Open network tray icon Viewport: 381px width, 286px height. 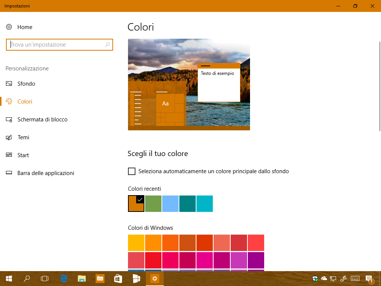333,279
